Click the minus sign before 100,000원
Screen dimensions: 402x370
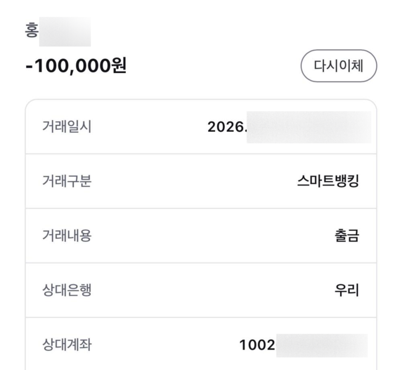29,66
